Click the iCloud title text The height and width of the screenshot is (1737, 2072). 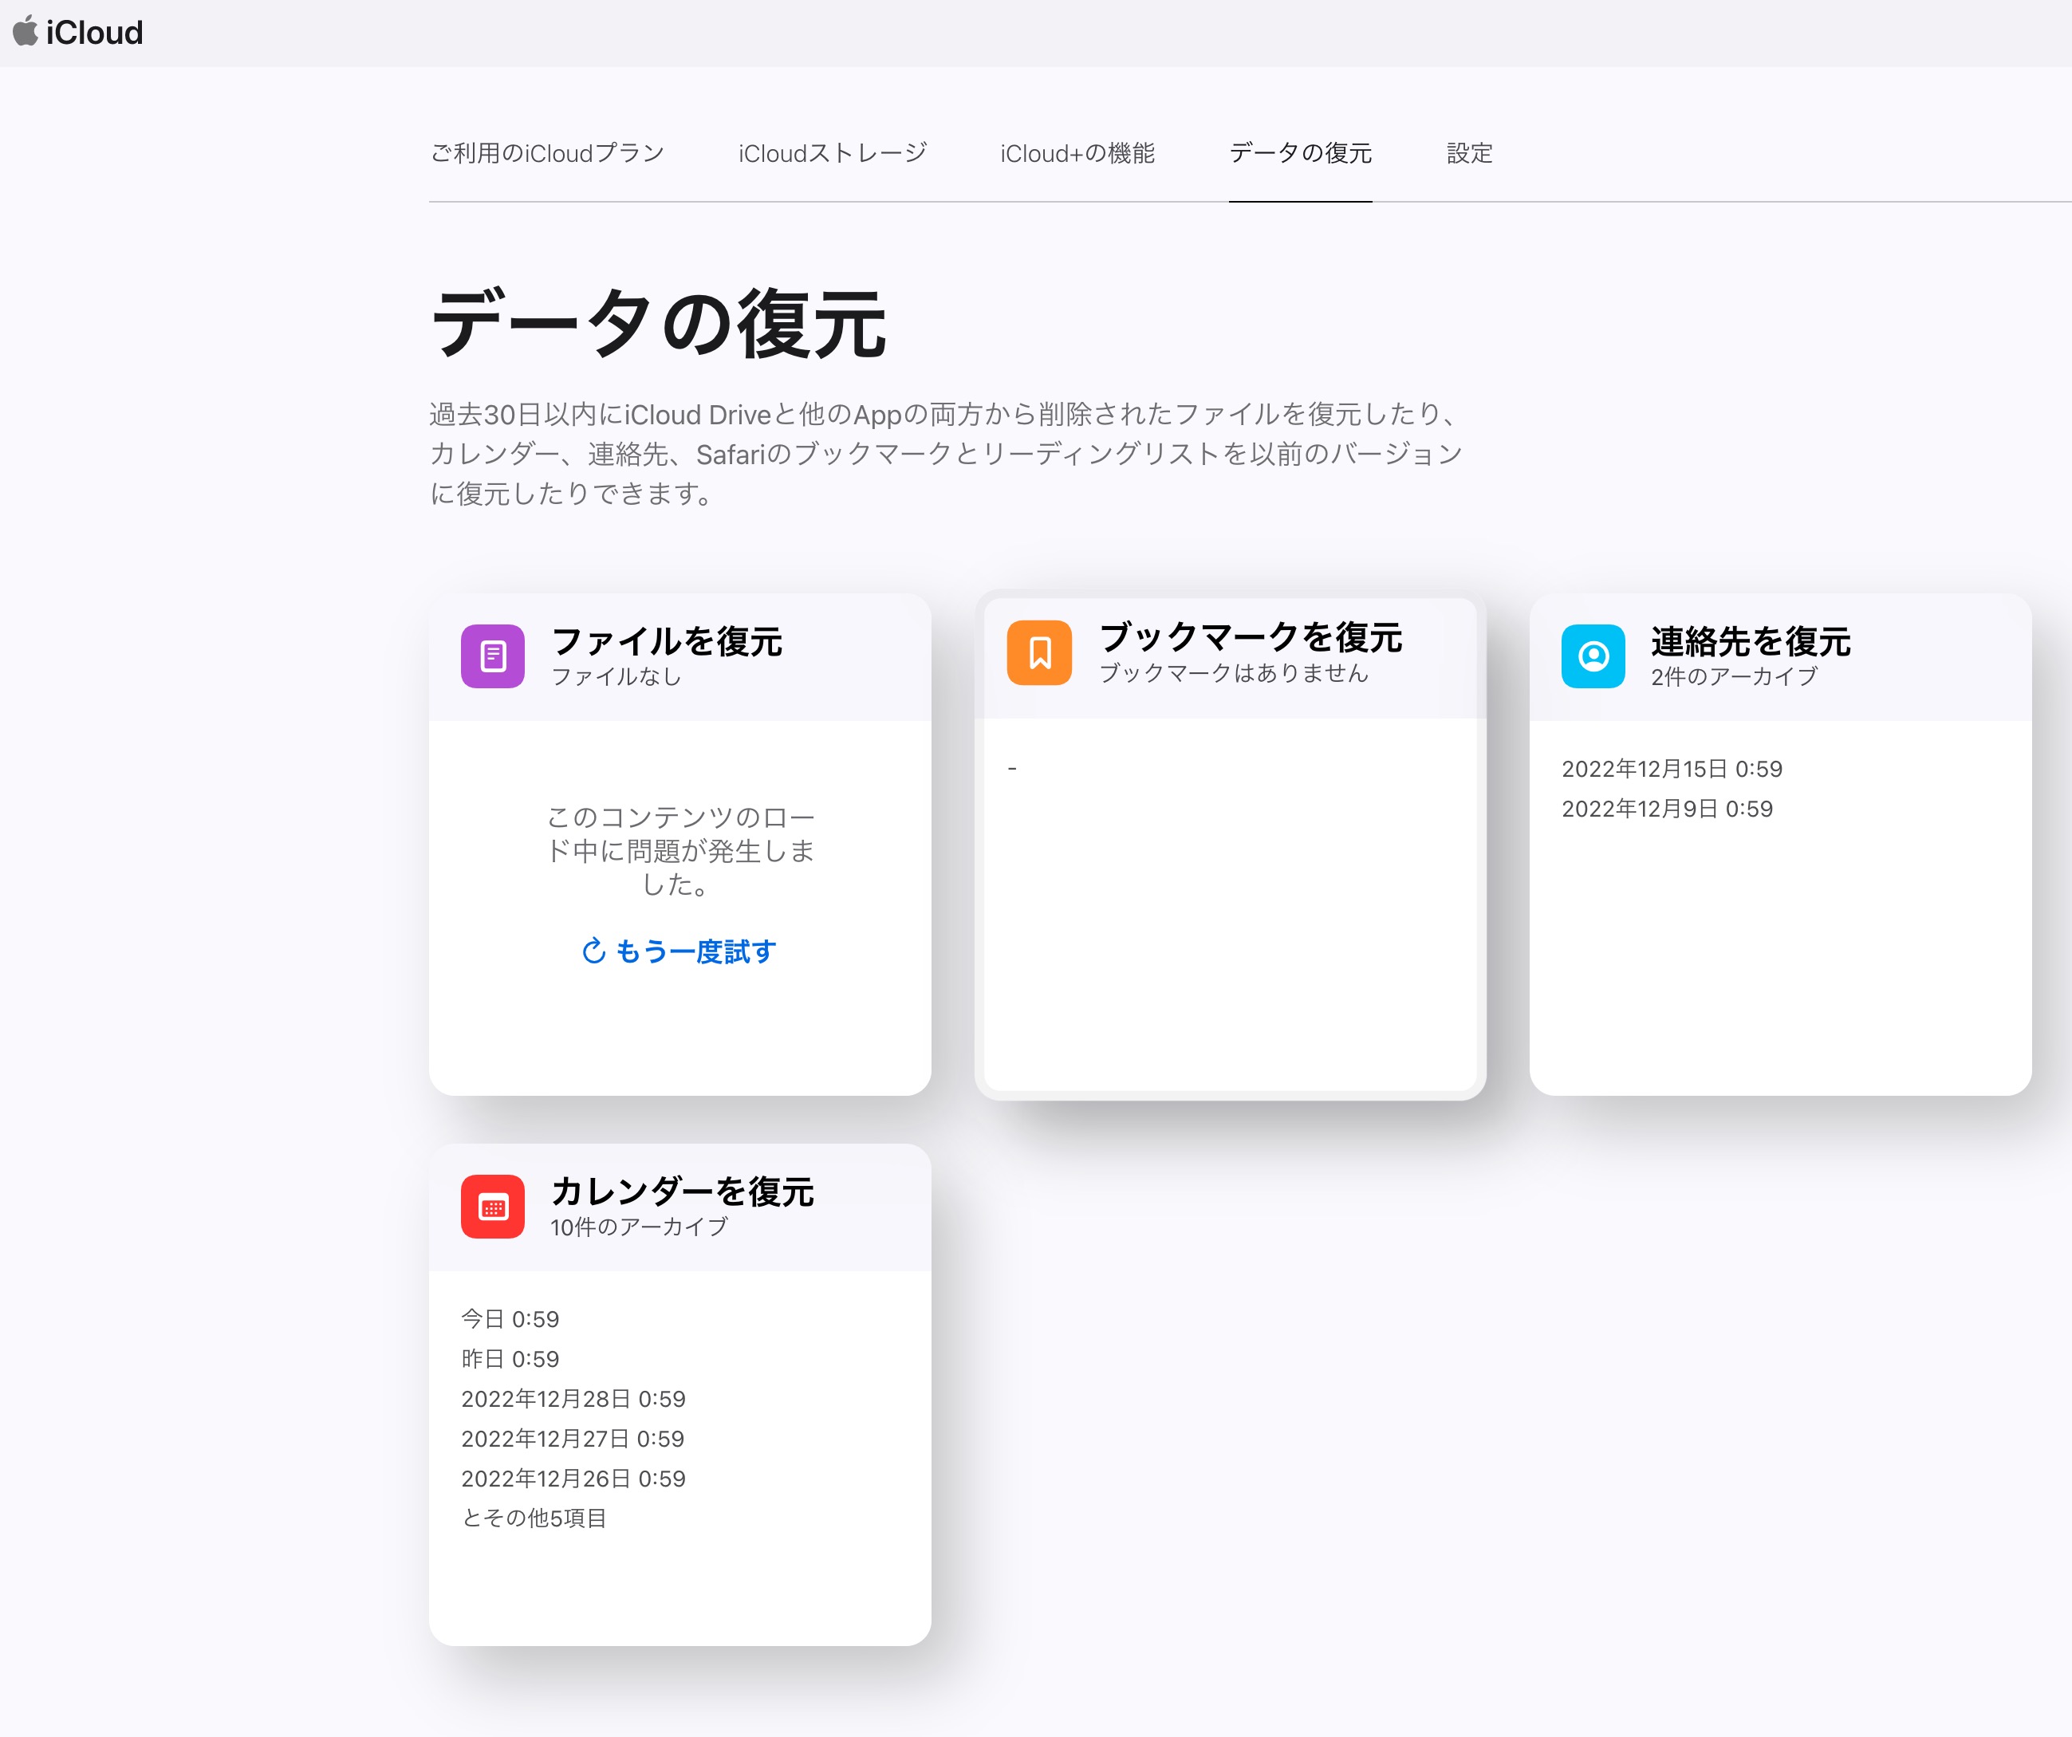94,33
